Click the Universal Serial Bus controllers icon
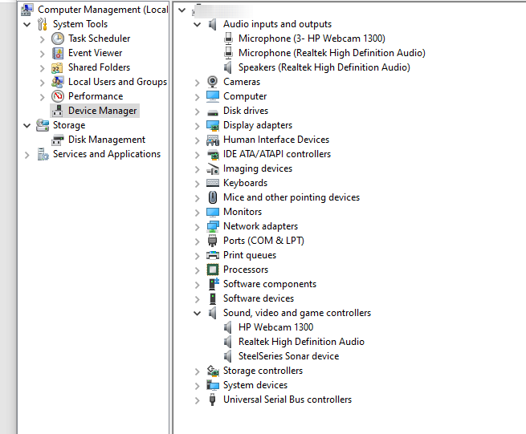 [213, 400]
